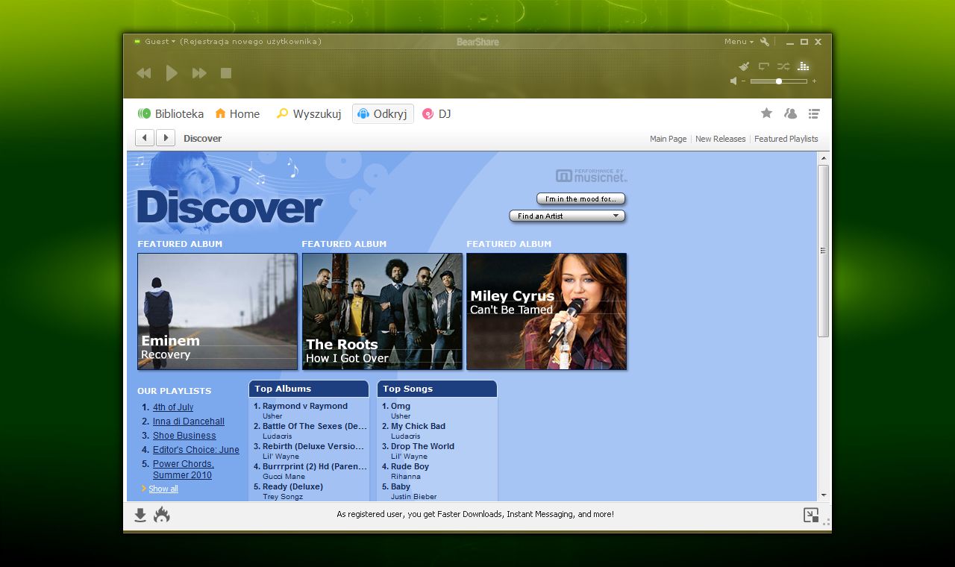Click artist Justin Bieber under Top Songs

[414, 496]
